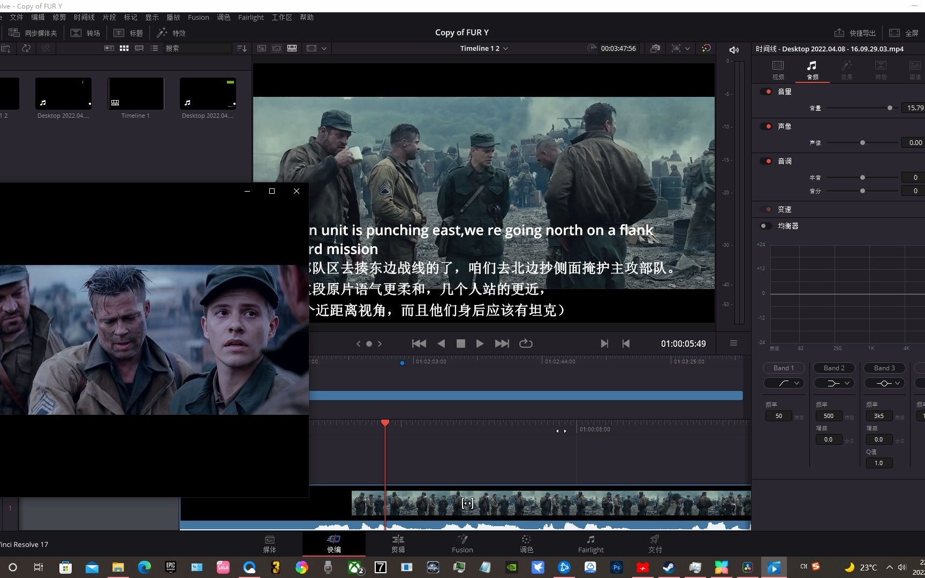925x578 pixels.
Task: Click the Quick Export (快捷导出) button
Action: tap(855, 33)
